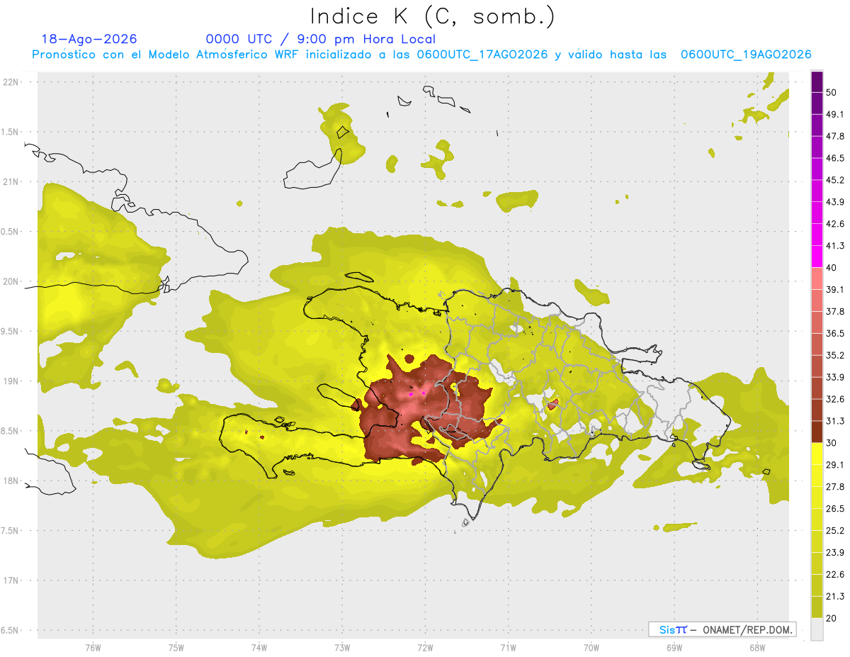
Task: Click the gray swatch below the 20 label
Action: tap(817, 629)
